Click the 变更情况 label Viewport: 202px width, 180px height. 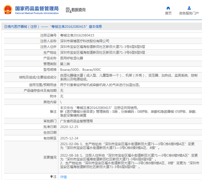(50, 157)
